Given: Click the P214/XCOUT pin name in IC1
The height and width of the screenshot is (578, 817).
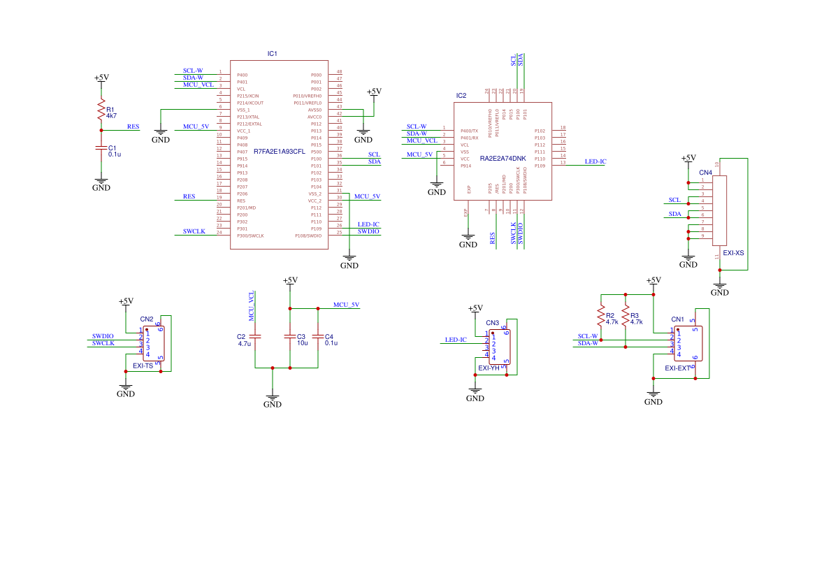Looking at the screenshot, I should click(x=250, y=103).
